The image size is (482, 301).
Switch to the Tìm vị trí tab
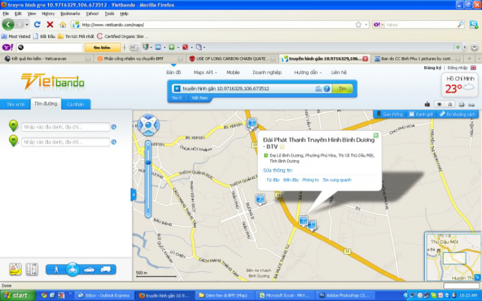pyautogui.click(x=15, y=104)
